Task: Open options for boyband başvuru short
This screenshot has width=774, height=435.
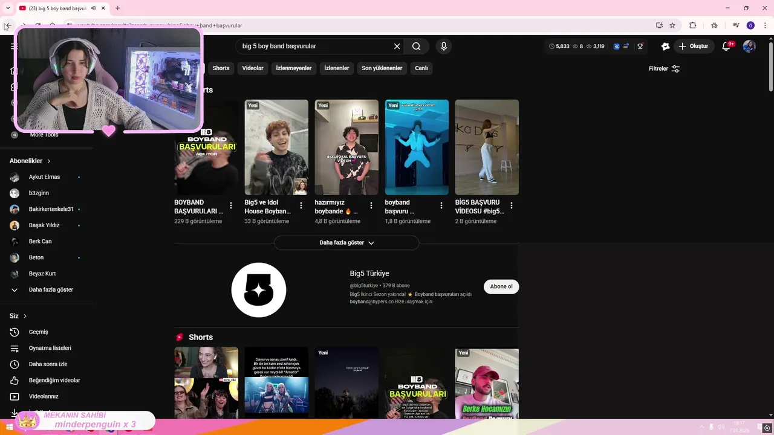Action: pos(441,205)
